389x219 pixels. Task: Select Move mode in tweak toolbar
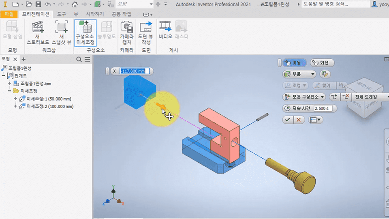click(x=295, y=62)
